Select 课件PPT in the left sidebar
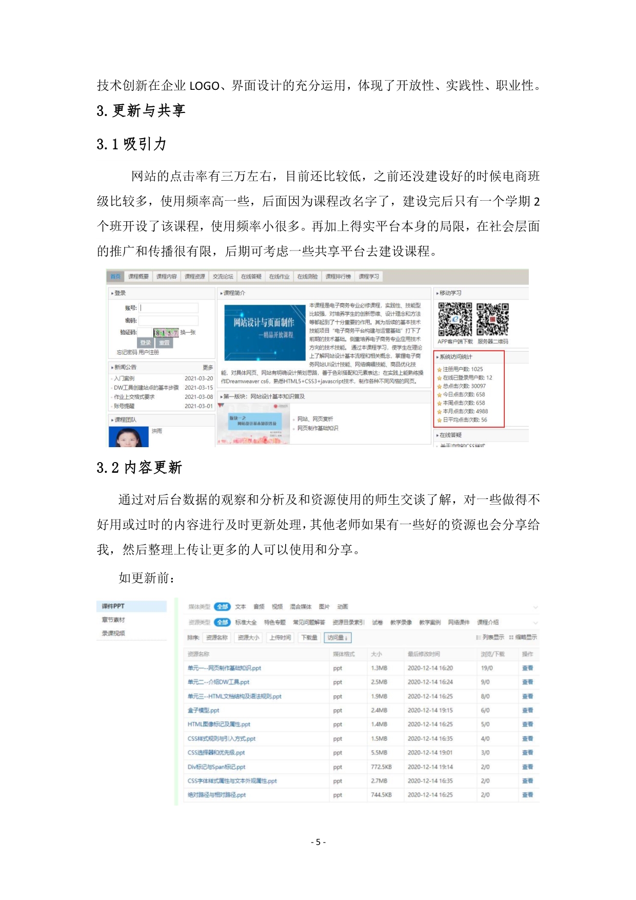636x900 pixels. click(132, 606)
